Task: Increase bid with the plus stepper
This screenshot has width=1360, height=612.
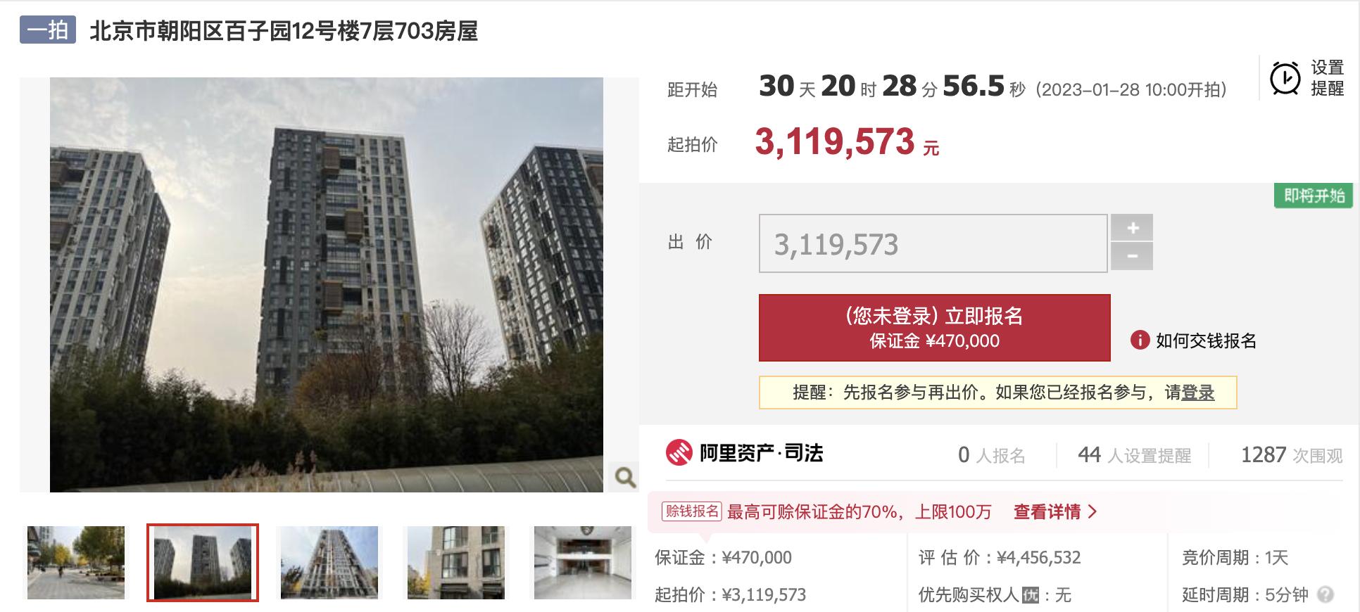Action: point(1132,228)
